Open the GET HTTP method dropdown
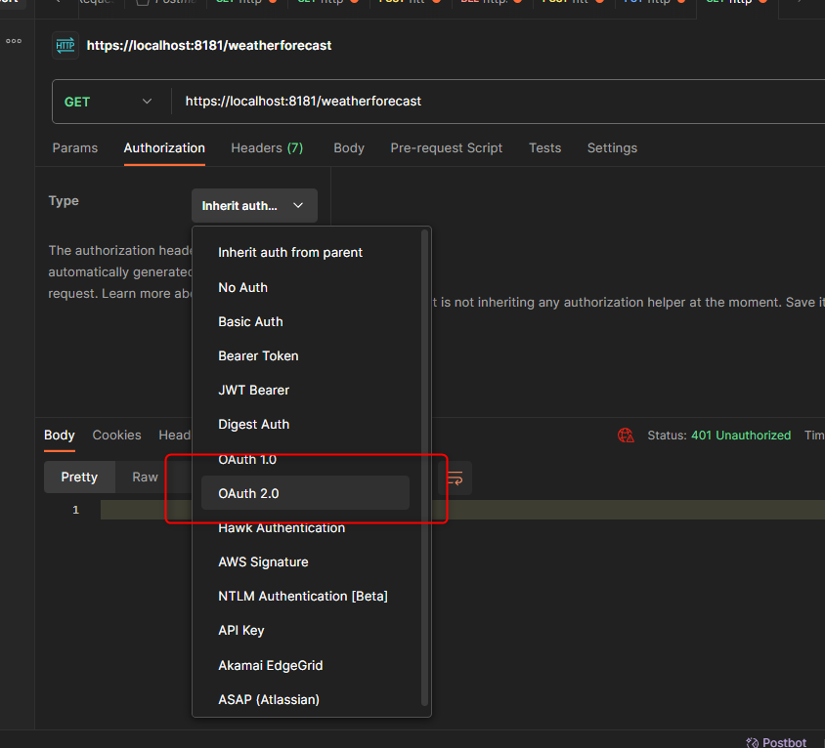825x748 pixels. point(109,102)
